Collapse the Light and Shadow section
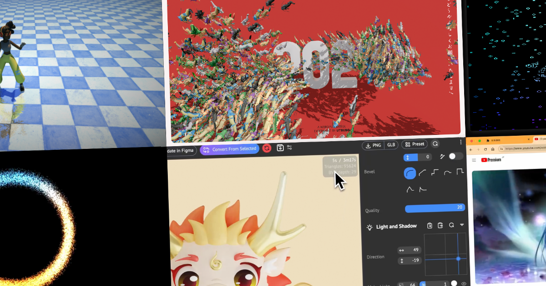This screenshot has height=286, width=546. click(462, 226)
